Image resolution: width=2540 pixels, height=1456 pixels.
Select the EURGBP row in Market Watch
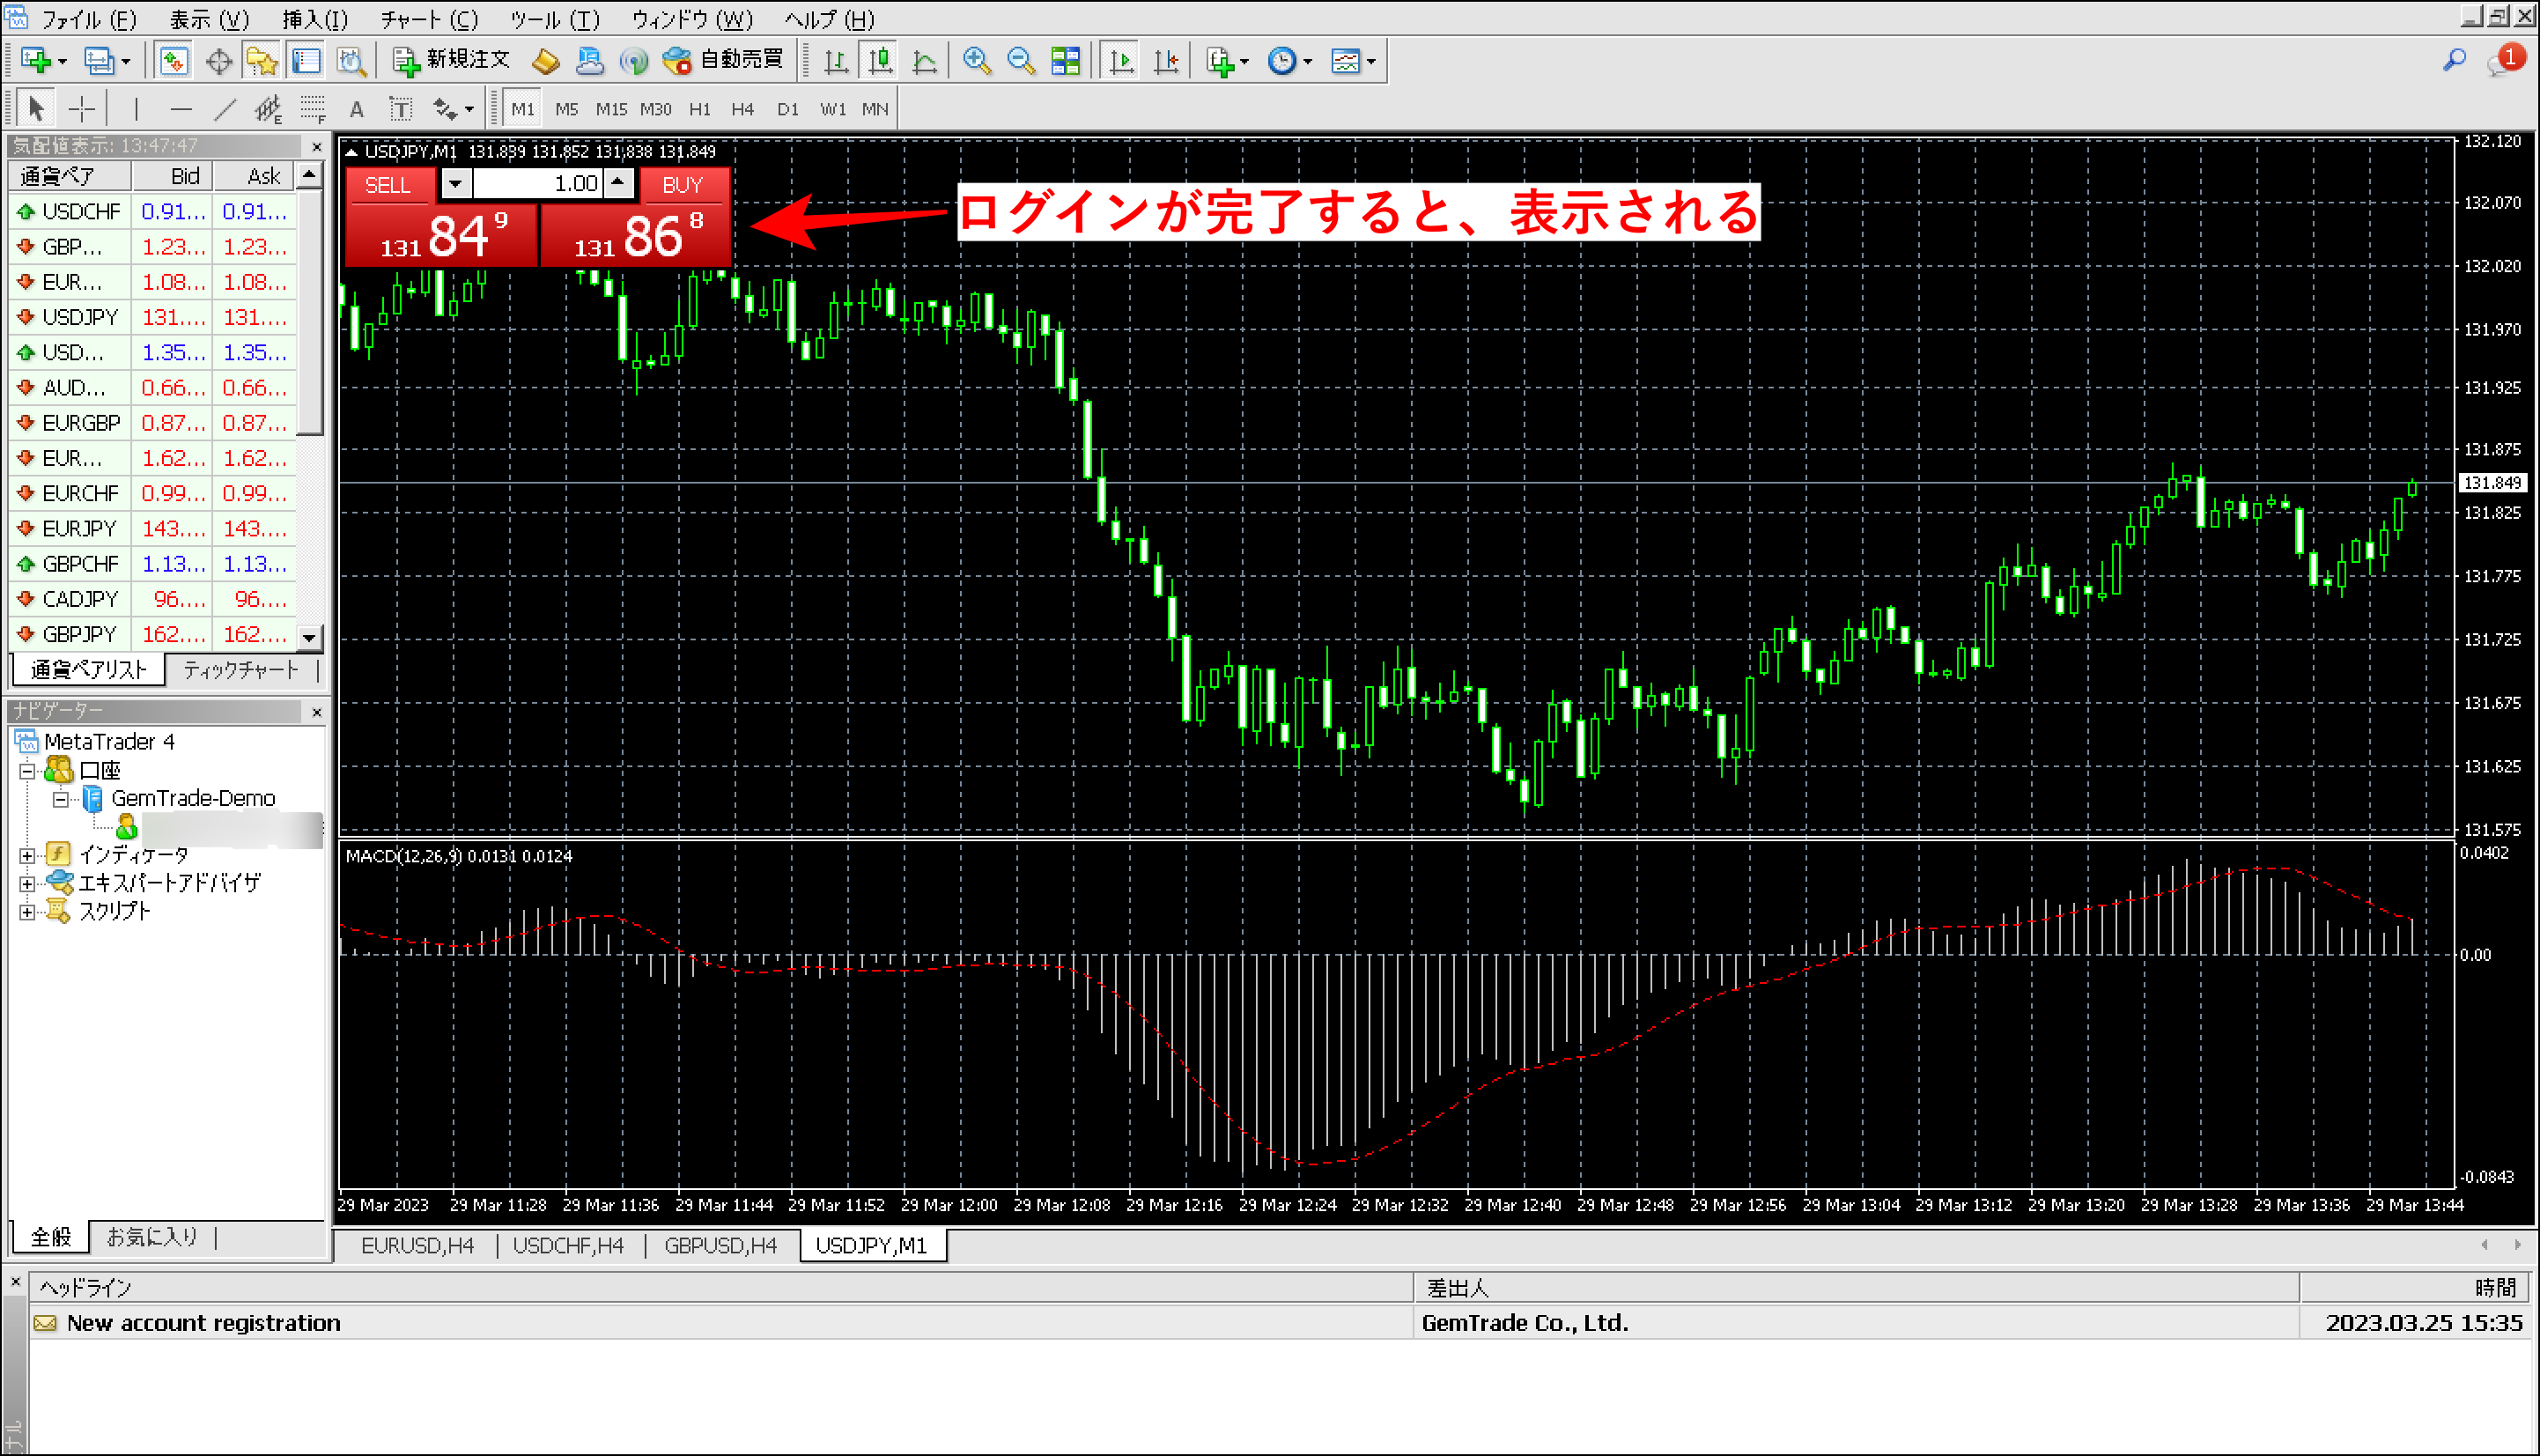pyautogui.click(x=153, y=423)
